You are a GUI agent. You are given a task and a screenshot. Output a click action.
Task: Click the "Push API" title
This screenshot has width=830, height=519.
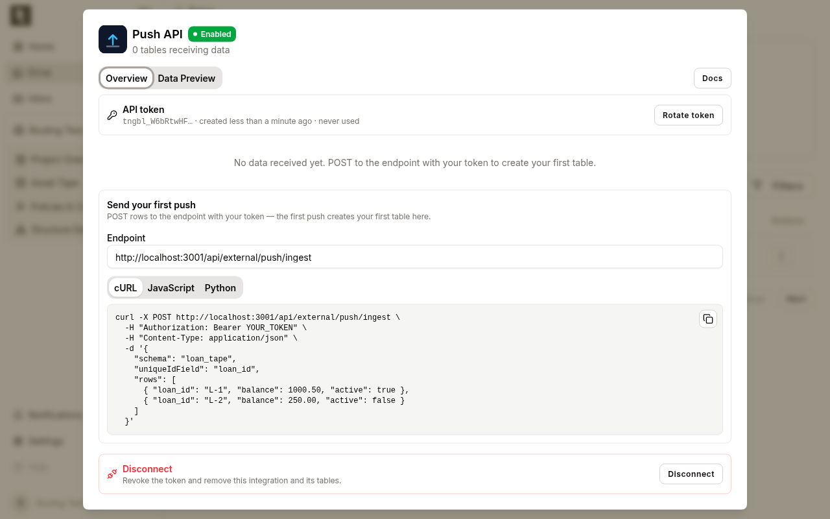click(158, 34)
